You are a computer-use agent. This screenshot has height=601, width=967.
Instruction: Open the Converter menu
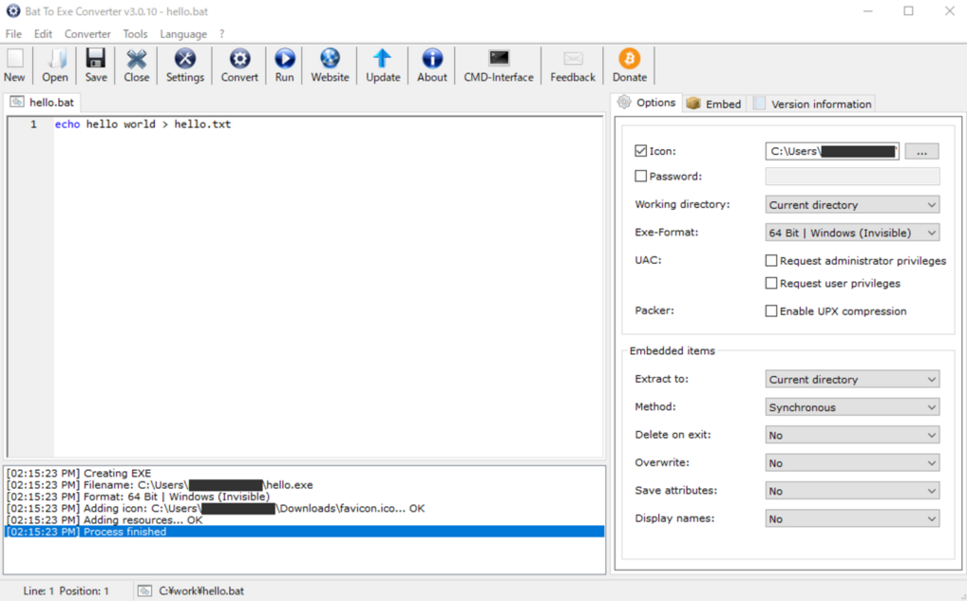(x=87, y=34)
